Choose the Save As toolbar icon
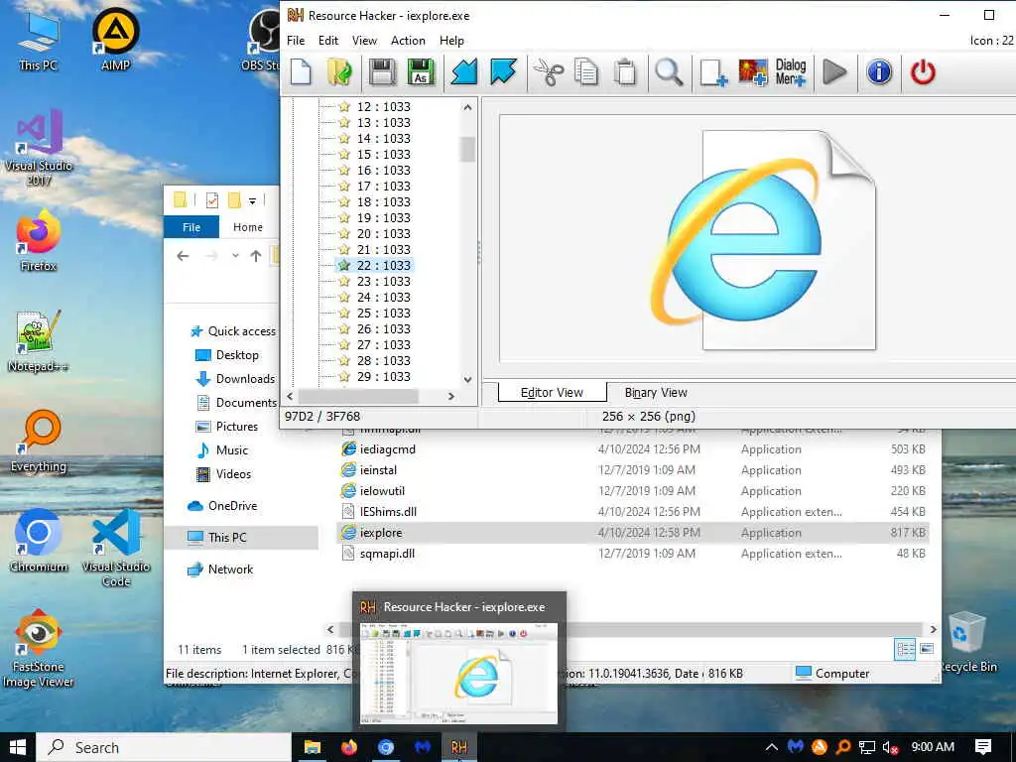1016x762 pixels. [421, 71]
